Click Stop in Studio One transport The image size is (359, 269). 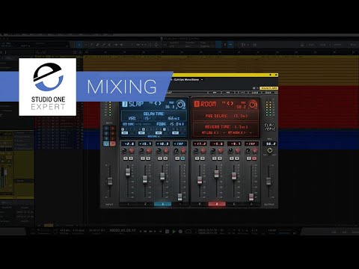point(168,232)
